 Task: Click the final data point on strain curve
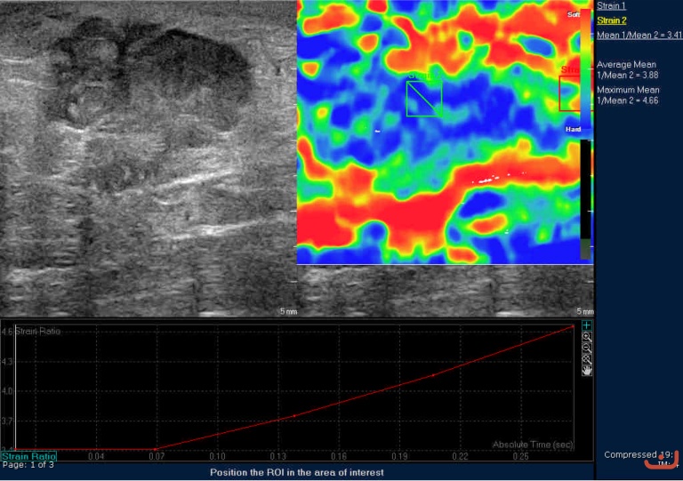point(572,327)
